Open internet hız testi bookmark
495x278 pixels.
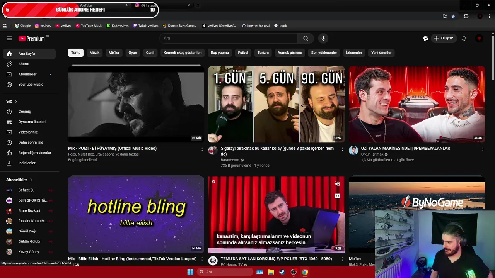tap(256, 26)
